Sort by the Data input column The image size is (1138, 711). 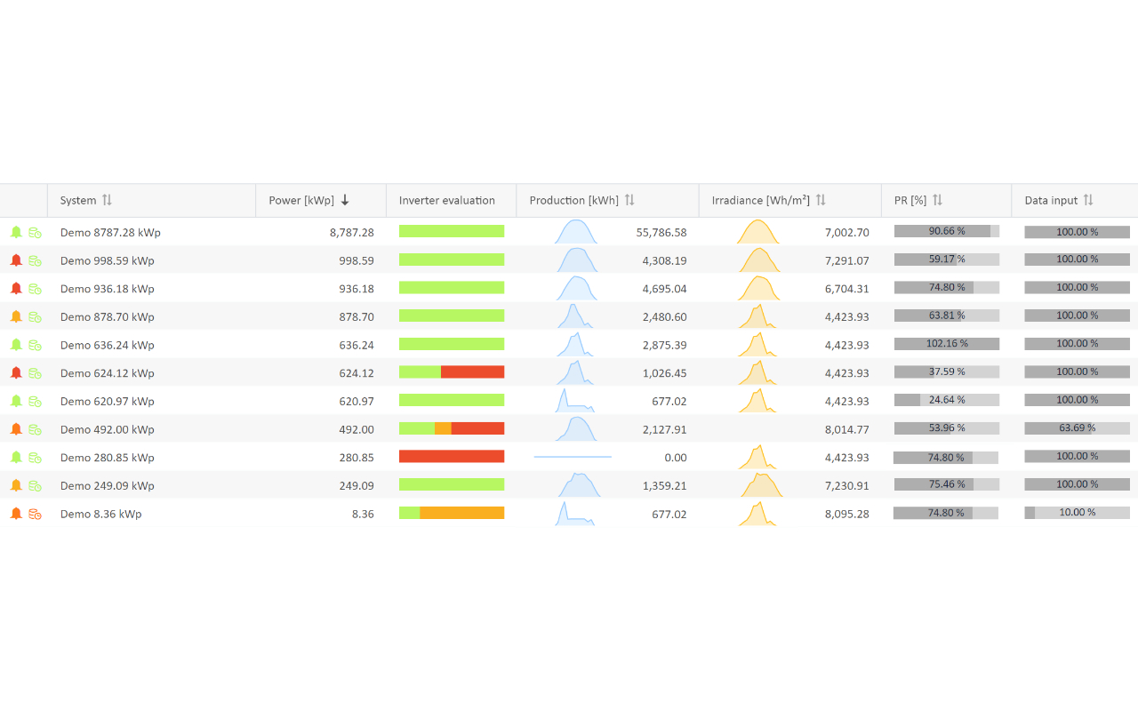tap(1088, 200)
